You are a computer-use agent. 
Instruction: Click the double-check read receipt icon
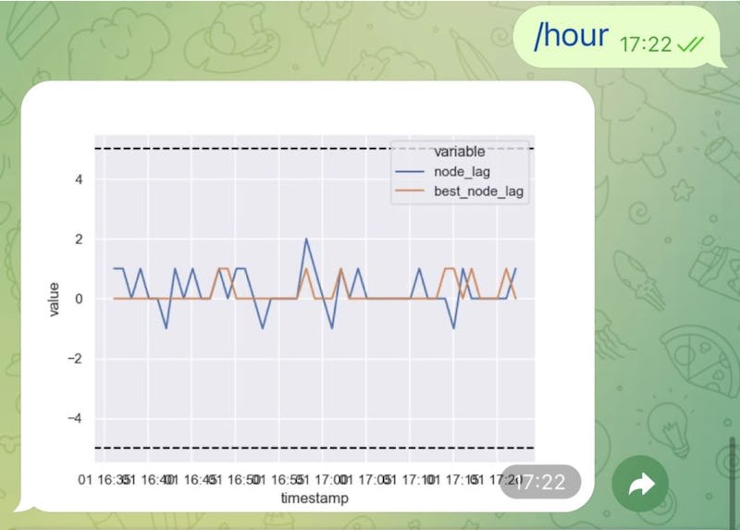point(688,43)
